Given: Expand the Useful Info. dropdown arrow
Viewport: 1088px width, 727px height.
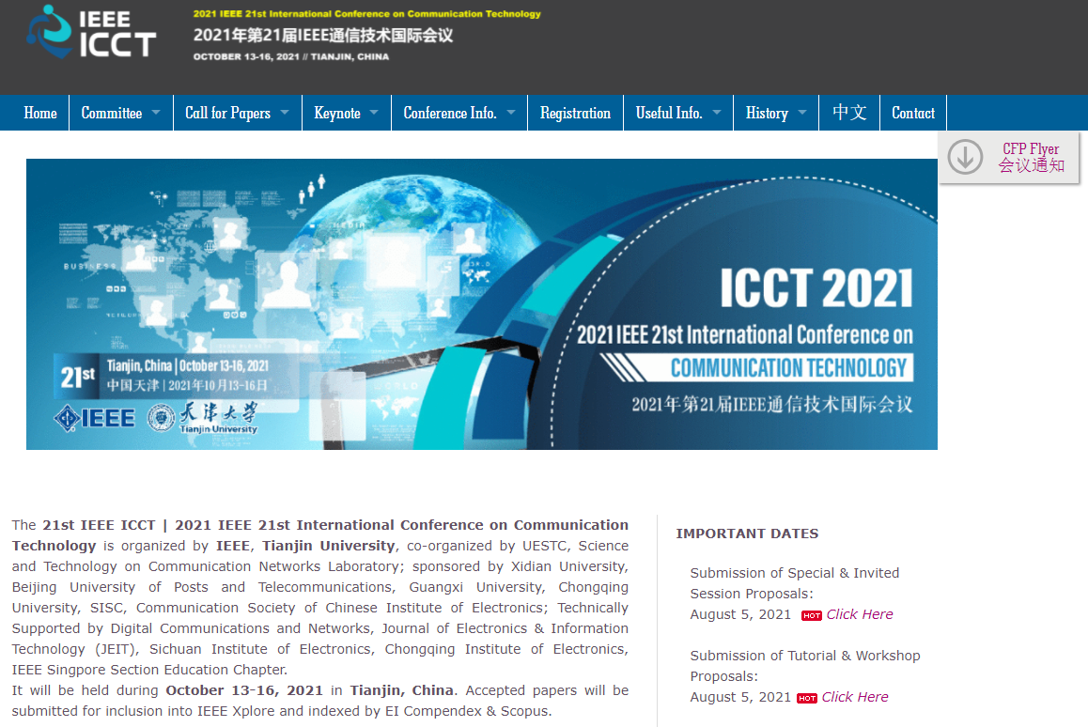Looking at the screenshot, I should pos(717,113).
